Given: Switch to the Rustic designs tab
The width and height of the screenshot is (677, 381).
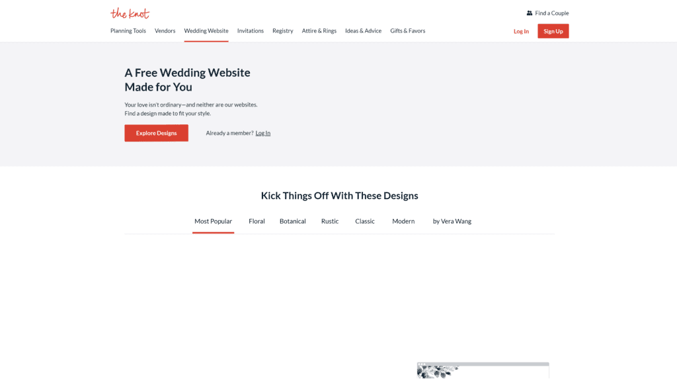Looking at the screenshot, I should click(x=330, y=221).
